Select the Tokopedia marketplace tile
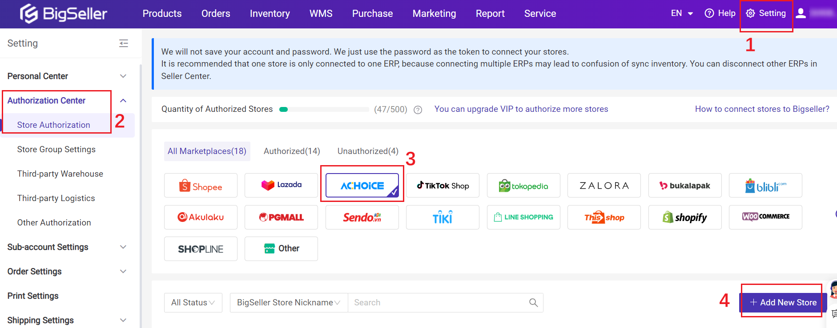Viewport: 837px width, 328px height. tap(523, 186)
